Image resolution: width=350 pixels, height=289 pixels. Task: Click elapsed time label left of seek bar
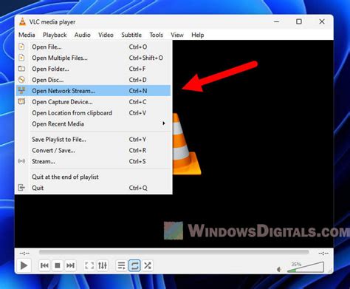pyautogui.click(x=24, y=253)
